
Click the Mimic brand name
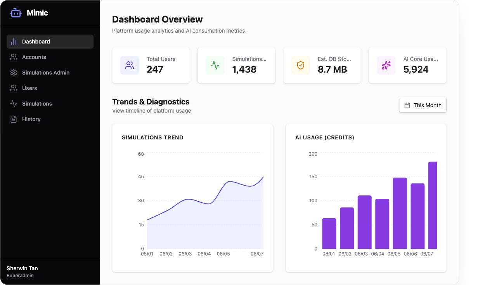pos(37,13)
